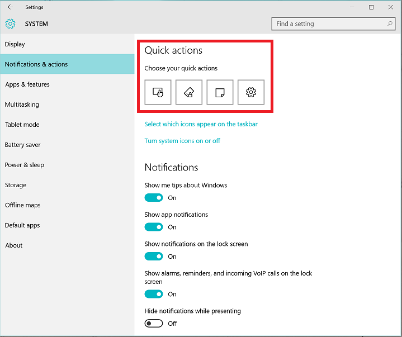Open Select which icons appear on taskbar
The height and width of the screenshot is (337, 402).
201,124
